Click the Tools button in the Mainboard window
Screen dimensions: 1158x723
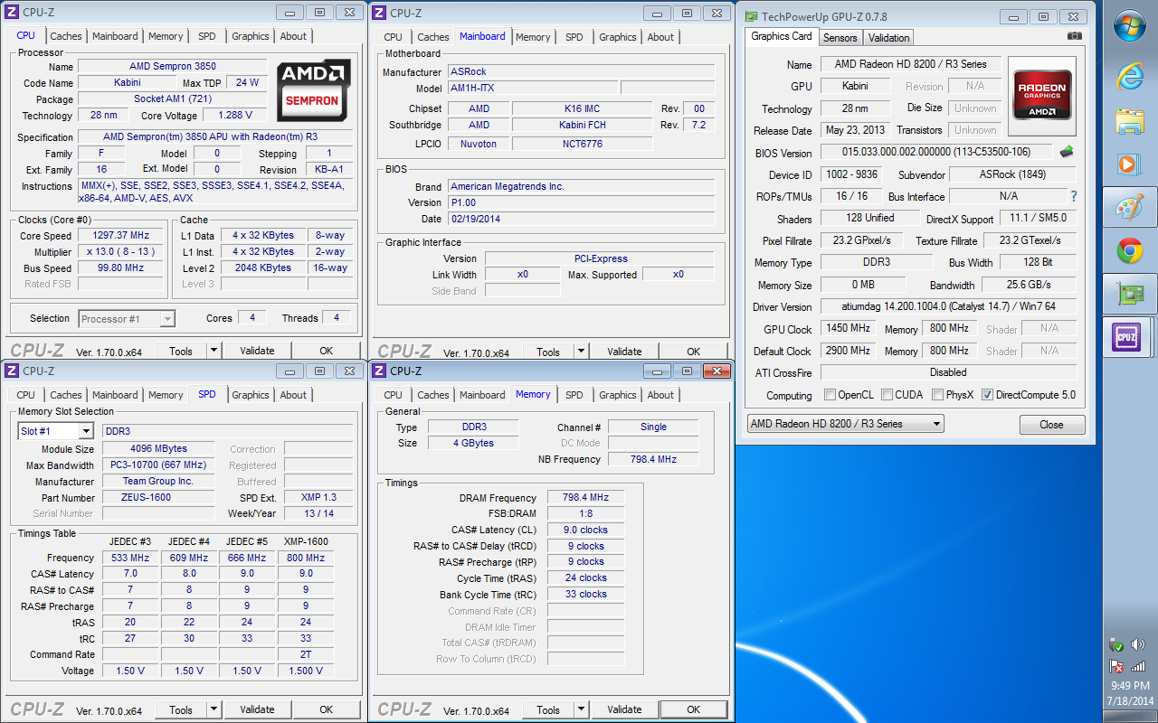pyautogui.click(x=548, y=352)
